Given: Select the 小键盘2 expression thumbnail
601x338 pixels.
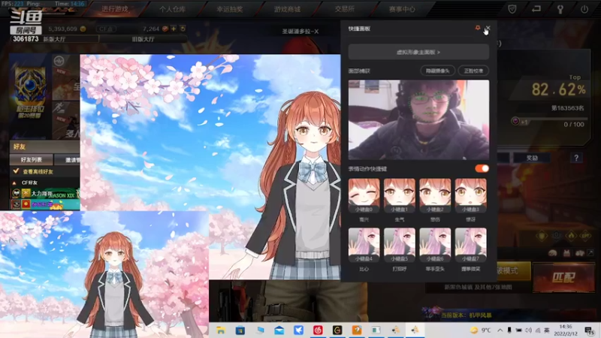Looking at the screenshot, I should tap(435, 195).
